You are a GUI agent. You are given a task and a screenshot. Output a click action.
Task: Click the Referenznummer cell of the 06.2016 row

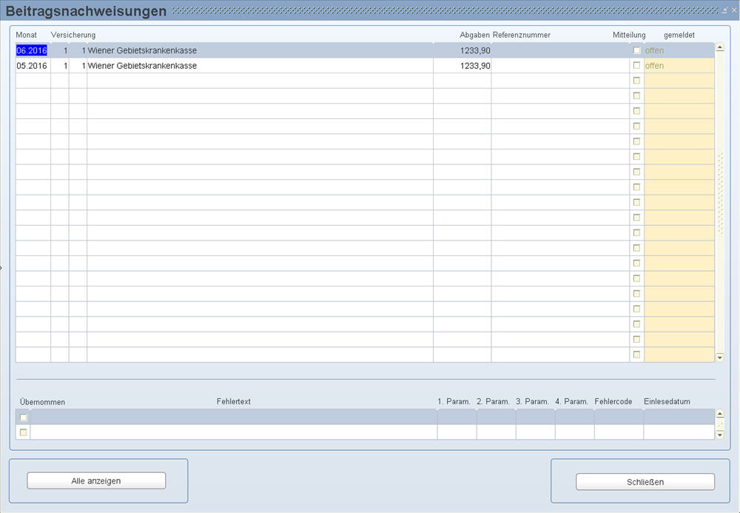point(560,50)
